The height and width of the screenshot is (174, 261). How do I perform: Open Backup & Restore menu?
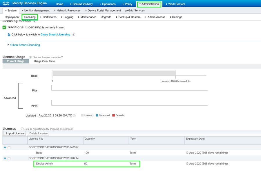click(x=128, y=17)
